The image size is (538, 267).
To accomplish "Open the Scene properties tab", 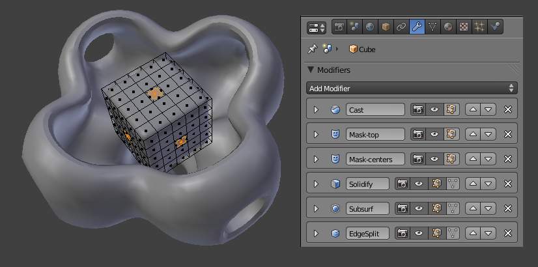I will click(354, 27).
